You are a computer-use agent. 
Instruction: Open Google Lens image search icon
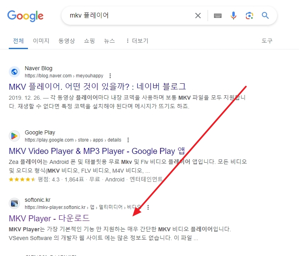[x=249, y=16]
